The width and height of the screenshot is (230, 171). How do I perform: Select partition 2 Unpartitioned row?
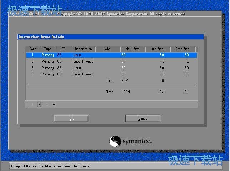pos(111,61)
